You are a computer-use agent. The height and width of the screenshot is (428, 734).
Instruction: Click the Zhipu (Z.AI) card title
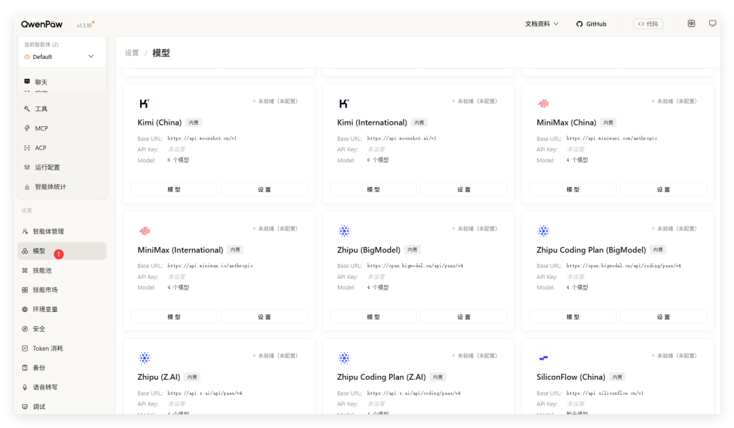point(158,377)
